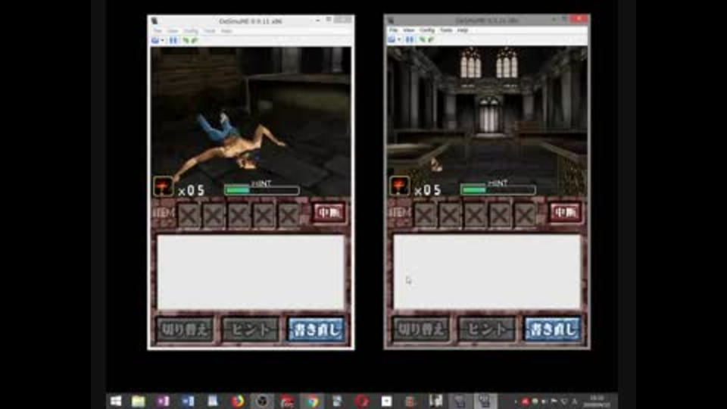Click white handwriting area in left game
This screenshot has height=409, width=727.
[x=251, y=272]
